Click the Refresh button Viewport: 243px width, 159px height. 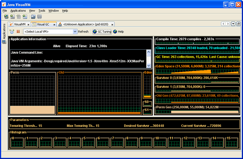point(83,32)
